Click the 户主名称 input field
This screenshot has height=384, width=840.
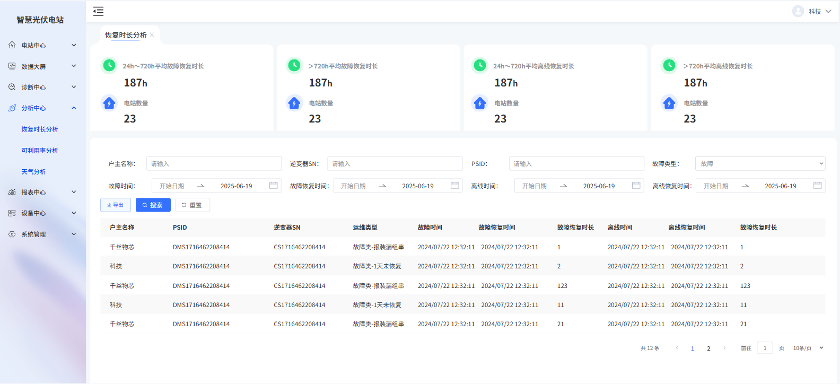pos(214,164)
